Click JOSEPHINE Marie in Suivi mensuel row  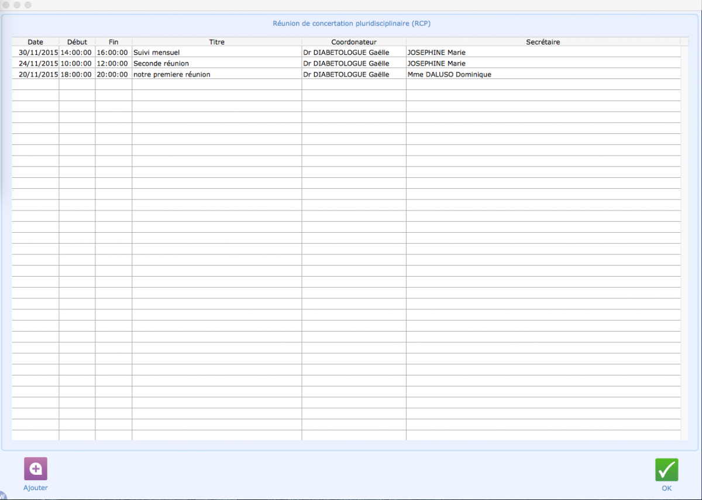click(543, 52)
